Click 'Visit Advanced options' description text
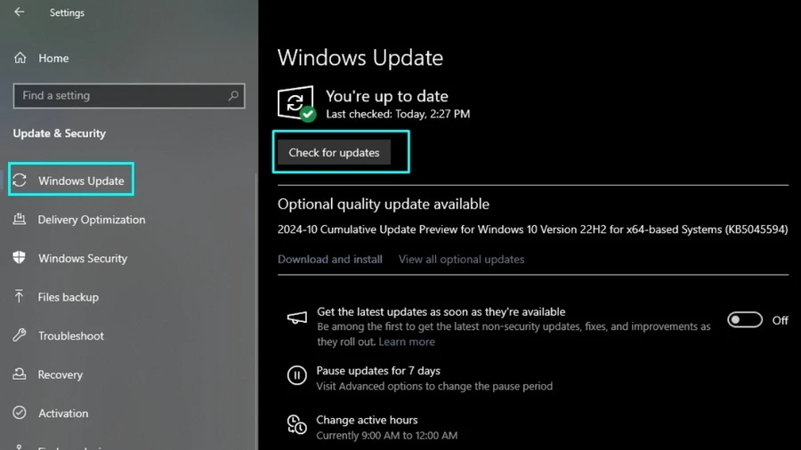801x450 pixels. pos(434,386)
